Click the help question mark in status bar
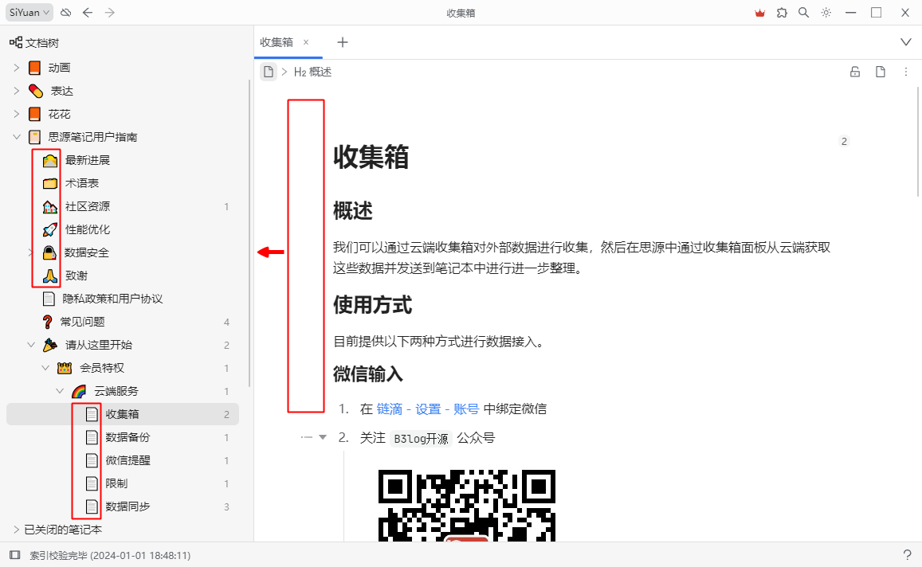 tap(907, 555)
